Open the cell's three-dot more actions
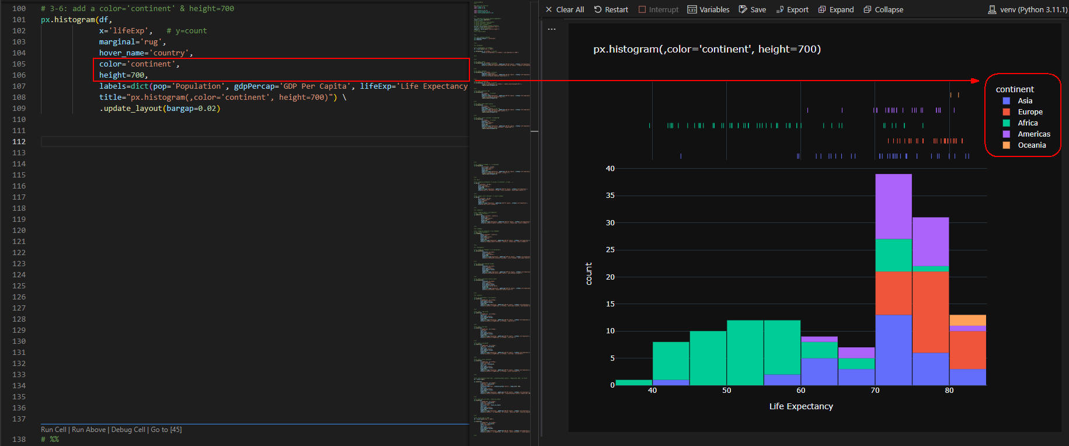This screenshot has width=1069, height=446. pos(552,29)
